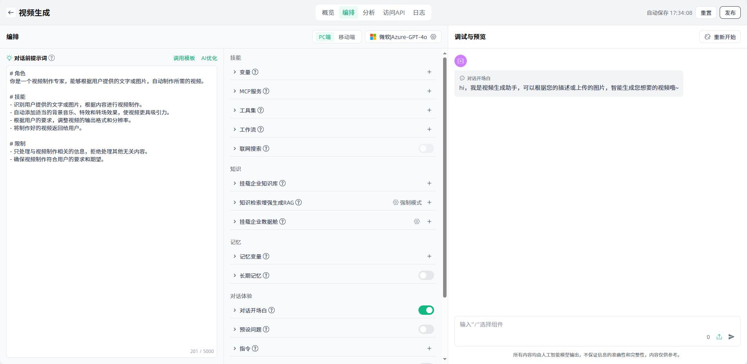
Task: Click the AI优化 link
Action: click(x=209, y=58)
